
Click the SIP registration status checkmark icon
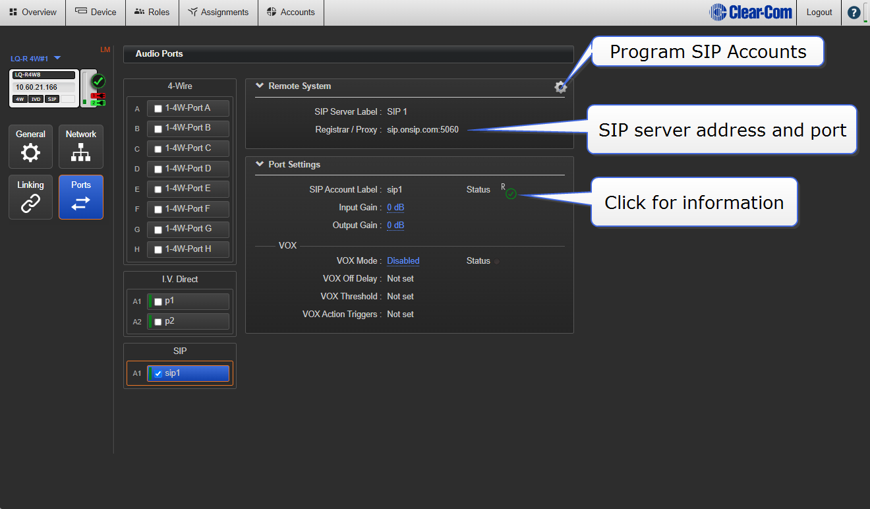pos(511,194)
